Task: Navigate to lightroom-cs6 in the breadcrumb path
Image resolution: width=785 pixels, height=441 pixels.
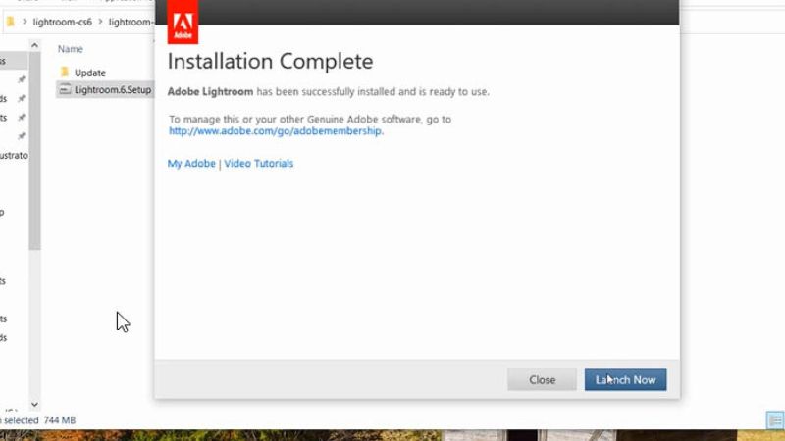Action: pyautogui.click(x=62, y=22)
